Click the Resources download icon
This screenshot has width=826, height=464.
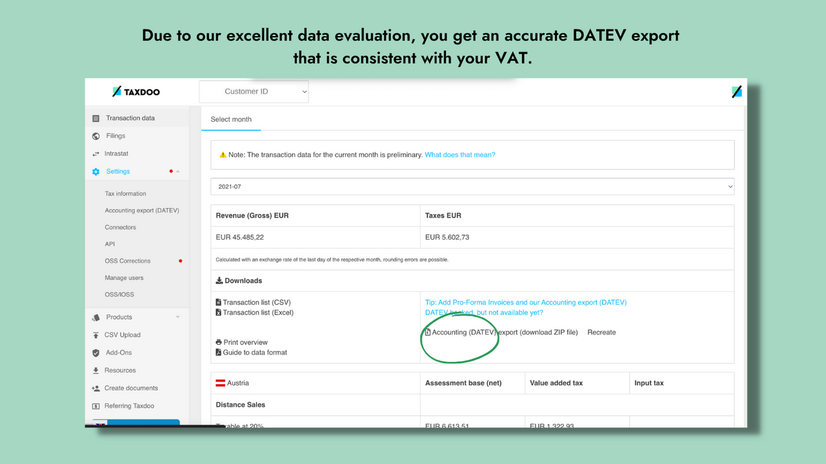pos(96,371)
